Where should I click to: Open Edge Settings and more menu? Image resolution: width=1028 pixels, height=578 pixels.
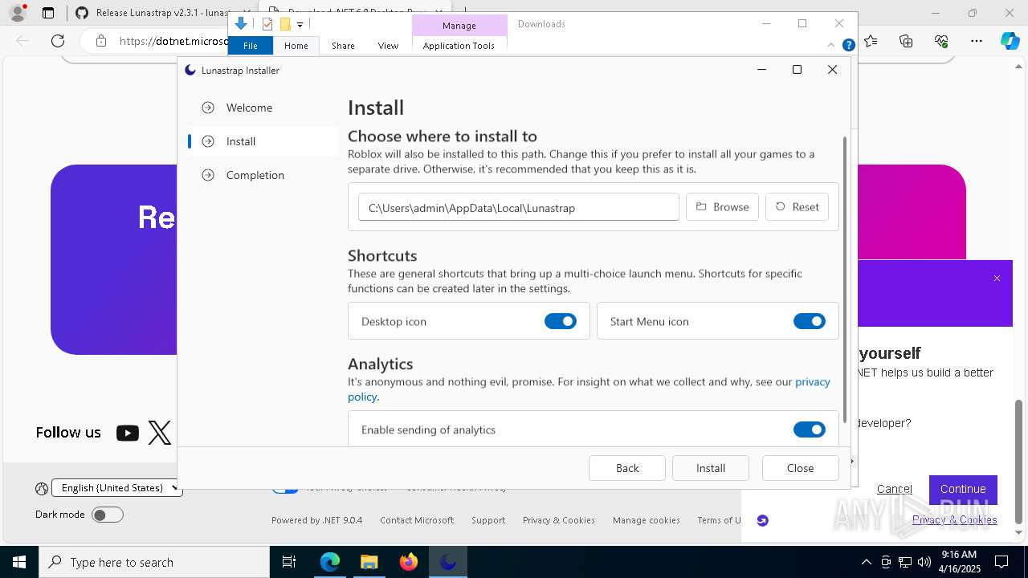coord(977,40)
